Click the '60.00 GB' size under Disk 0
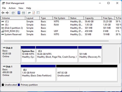The height and width of the screenshot is (92, 122). click(7, 54)
